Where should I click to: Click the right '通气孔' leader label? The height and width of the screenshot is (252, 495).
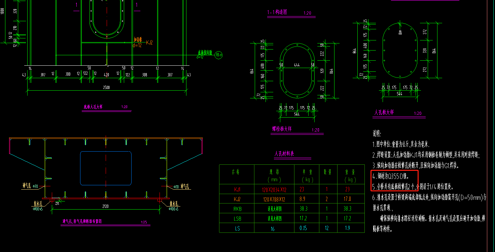pyautogui.click(x=185, y=186)
